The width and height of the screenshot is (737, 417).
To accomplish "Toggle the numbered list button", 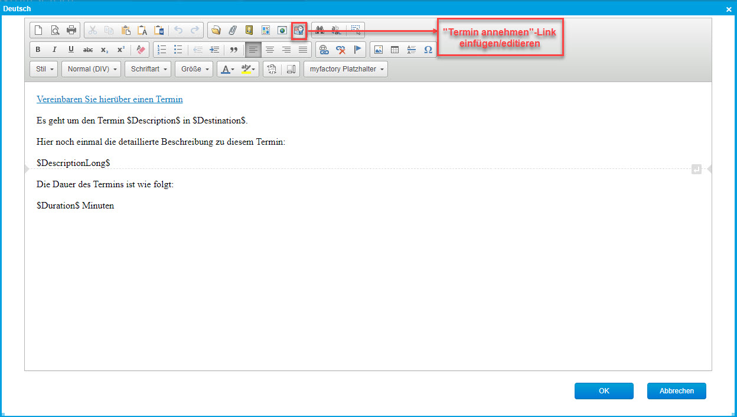I will pos(162,50).
